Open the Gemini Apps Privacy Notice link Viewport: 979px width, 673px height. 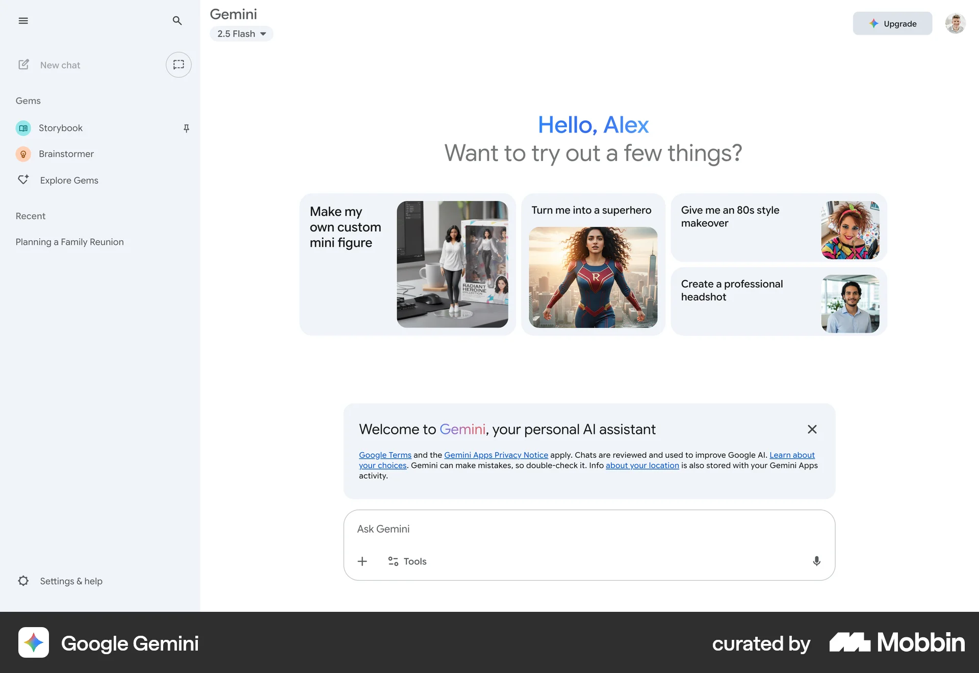[x=496, y=455]
